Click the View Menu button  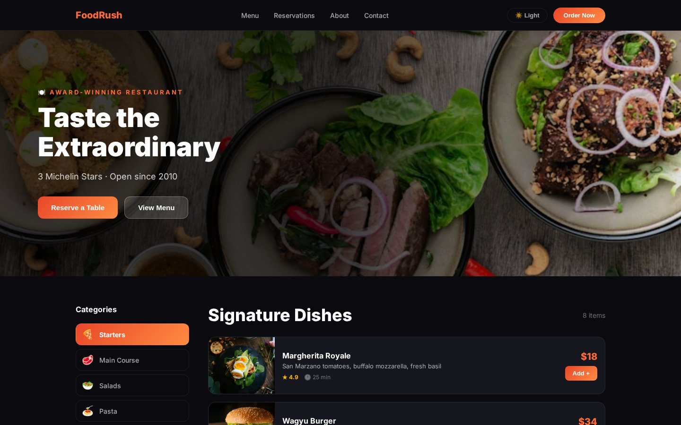[x=156, y=208]
